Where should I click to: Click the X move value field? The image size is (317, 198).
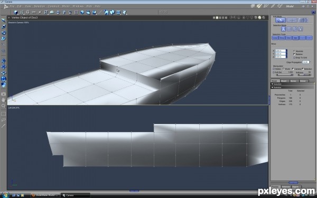pyautogui.click(x=281, y=51)
